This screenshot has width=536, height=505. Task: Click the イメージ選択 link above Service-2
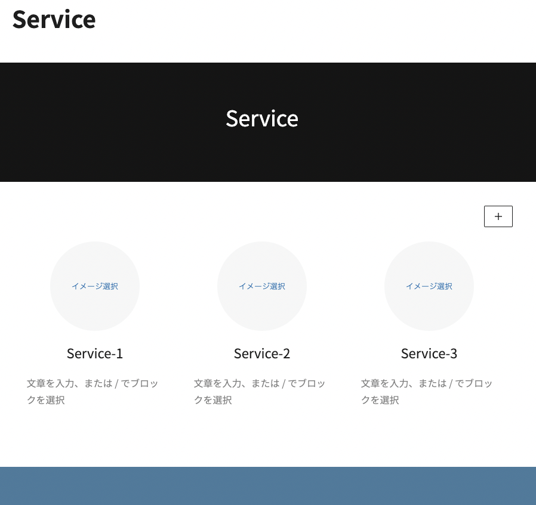pyautogui.click(x=262, y=287)
